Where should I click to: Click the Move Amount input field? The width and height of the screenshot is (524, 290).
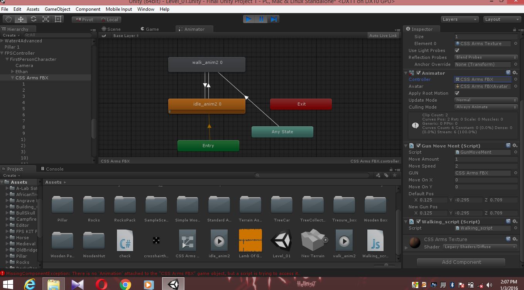point(486,159)
